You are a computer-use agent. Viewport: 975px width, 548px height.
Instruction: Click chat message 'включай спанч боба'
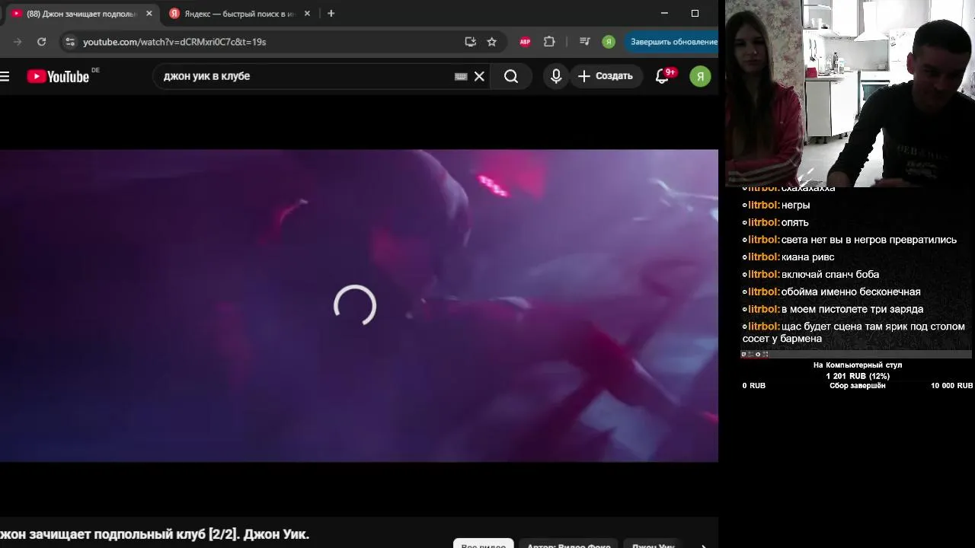point(830,275)
